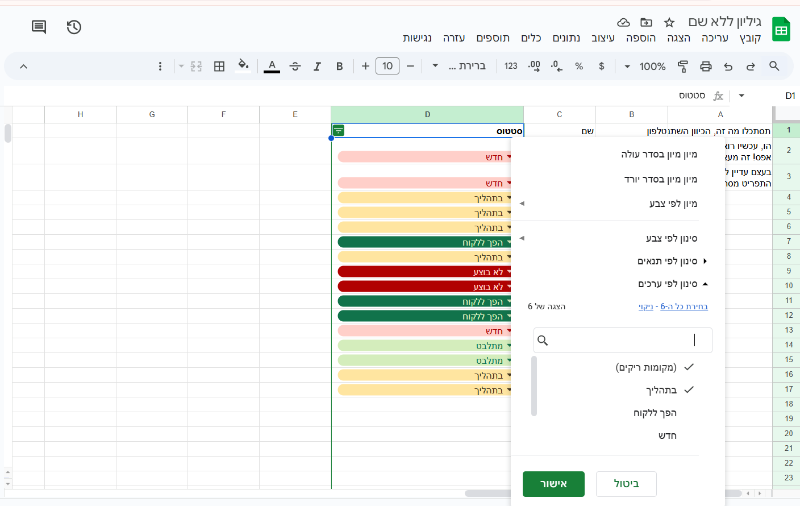800x506 pixels.
Task: Click the borders grid icon
Action: click(x=219, y=66)
